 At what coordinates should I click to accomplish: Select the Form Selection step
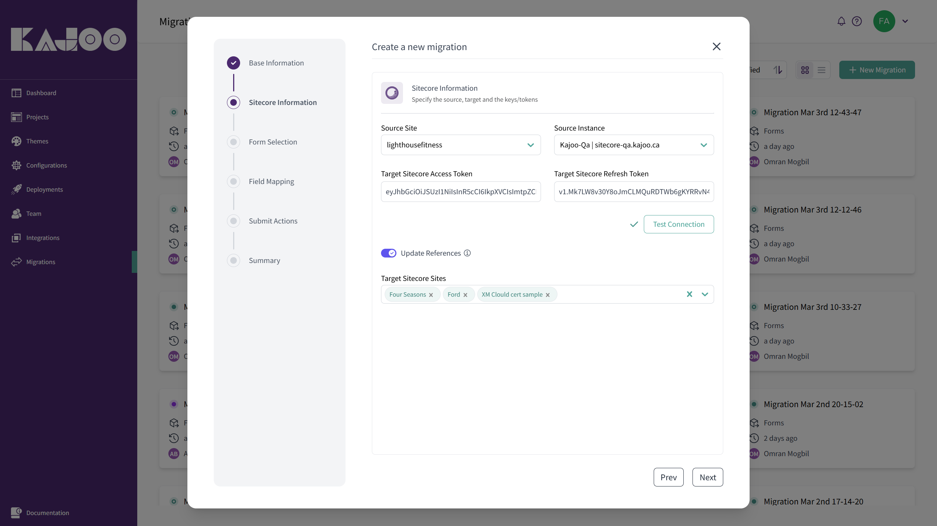(273, 142)
